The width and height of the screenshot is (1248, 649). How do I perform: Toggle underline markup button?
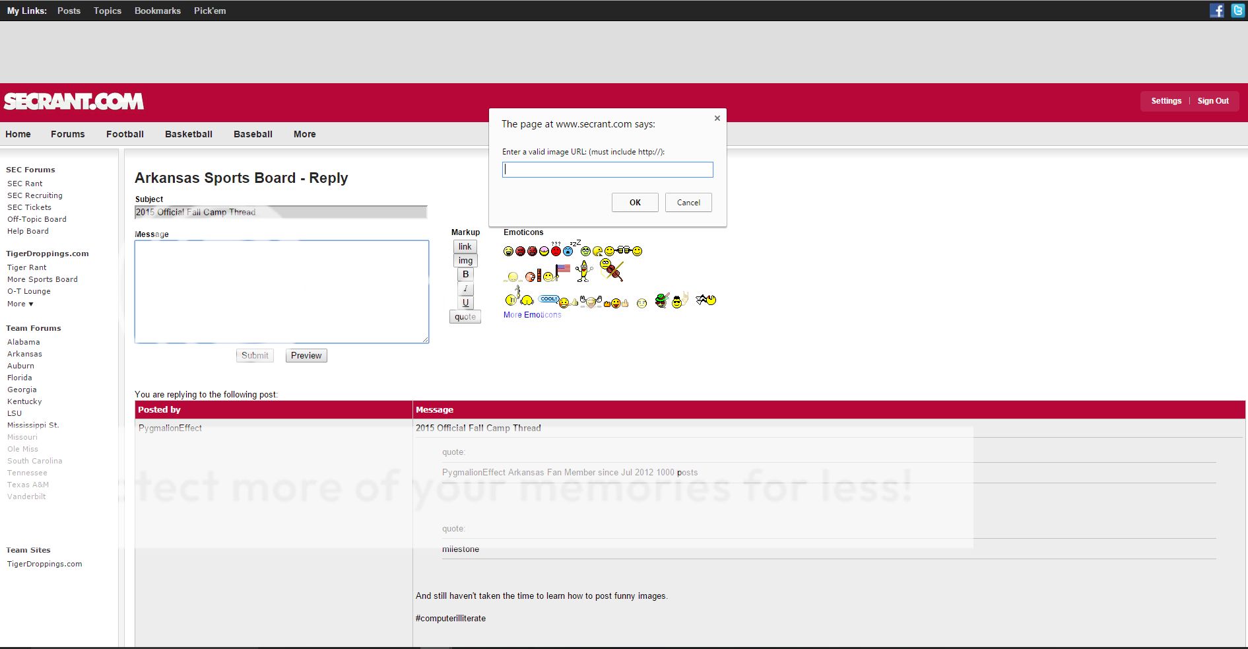point(465,302)
